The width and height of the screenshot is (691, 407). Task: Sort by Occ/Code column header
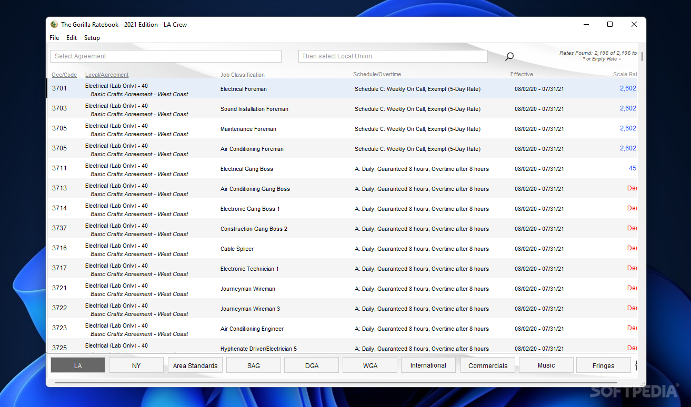point(64,75)
